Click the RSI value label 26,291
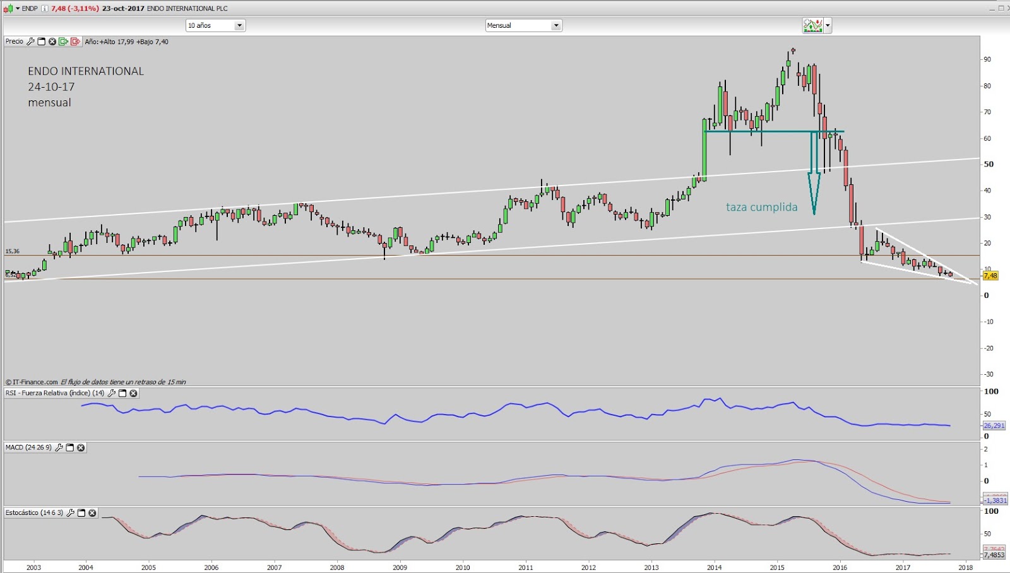 point(994,425)
